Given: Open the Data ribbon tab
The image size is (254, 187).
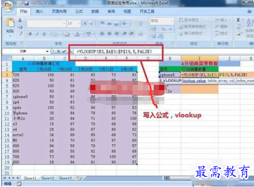Looking at the screenshot, I should (95, 11).
